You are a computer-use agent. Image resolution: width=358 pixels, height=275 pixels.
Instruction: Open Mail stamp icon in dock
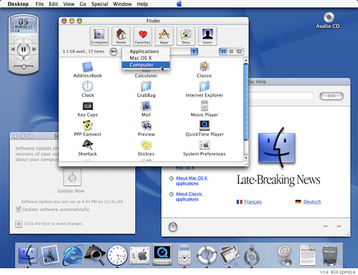(x=50, y=255)
